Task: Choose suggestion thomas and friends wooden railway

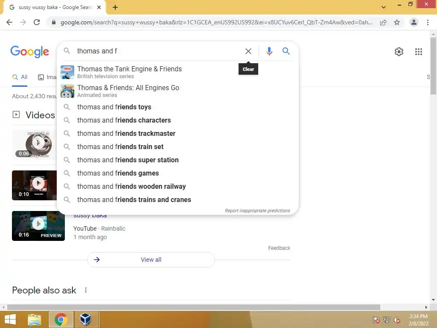Action: tap(178, 187)
